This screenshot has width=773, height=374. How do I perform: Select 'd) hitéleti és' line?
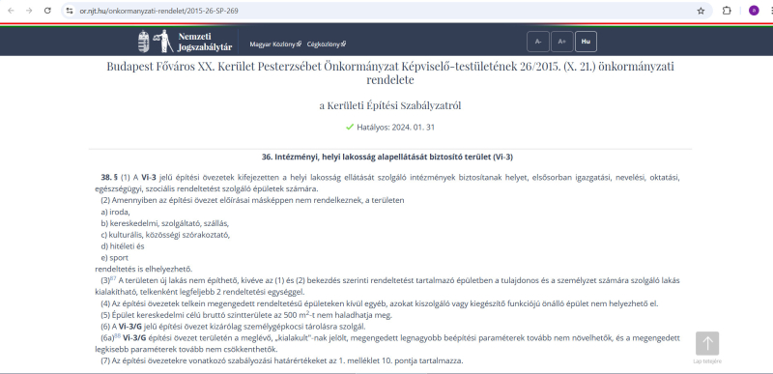coord(123,245)
